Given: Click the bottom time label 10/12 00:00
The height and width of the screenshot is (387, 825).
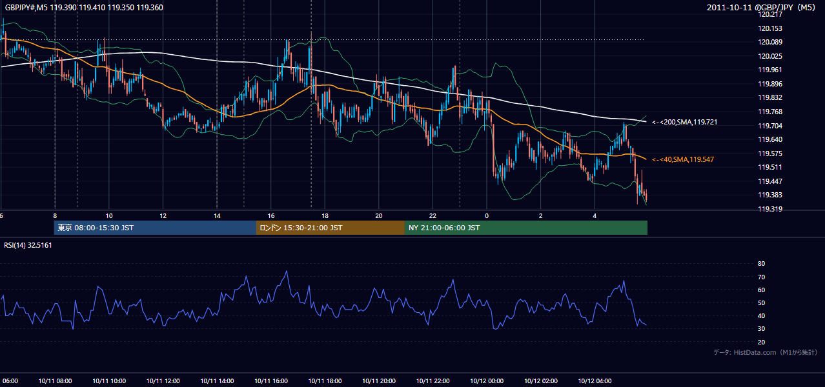Looking at the screenshot, I should [x=487, y=381].
